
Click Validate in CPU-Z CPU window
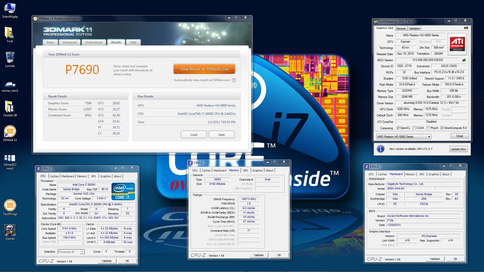click(107, 261)
